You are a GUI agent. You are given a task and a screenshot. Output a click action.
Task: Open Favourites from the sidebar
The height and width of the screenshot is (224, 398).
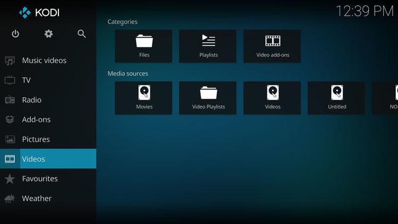coord(40,179)
